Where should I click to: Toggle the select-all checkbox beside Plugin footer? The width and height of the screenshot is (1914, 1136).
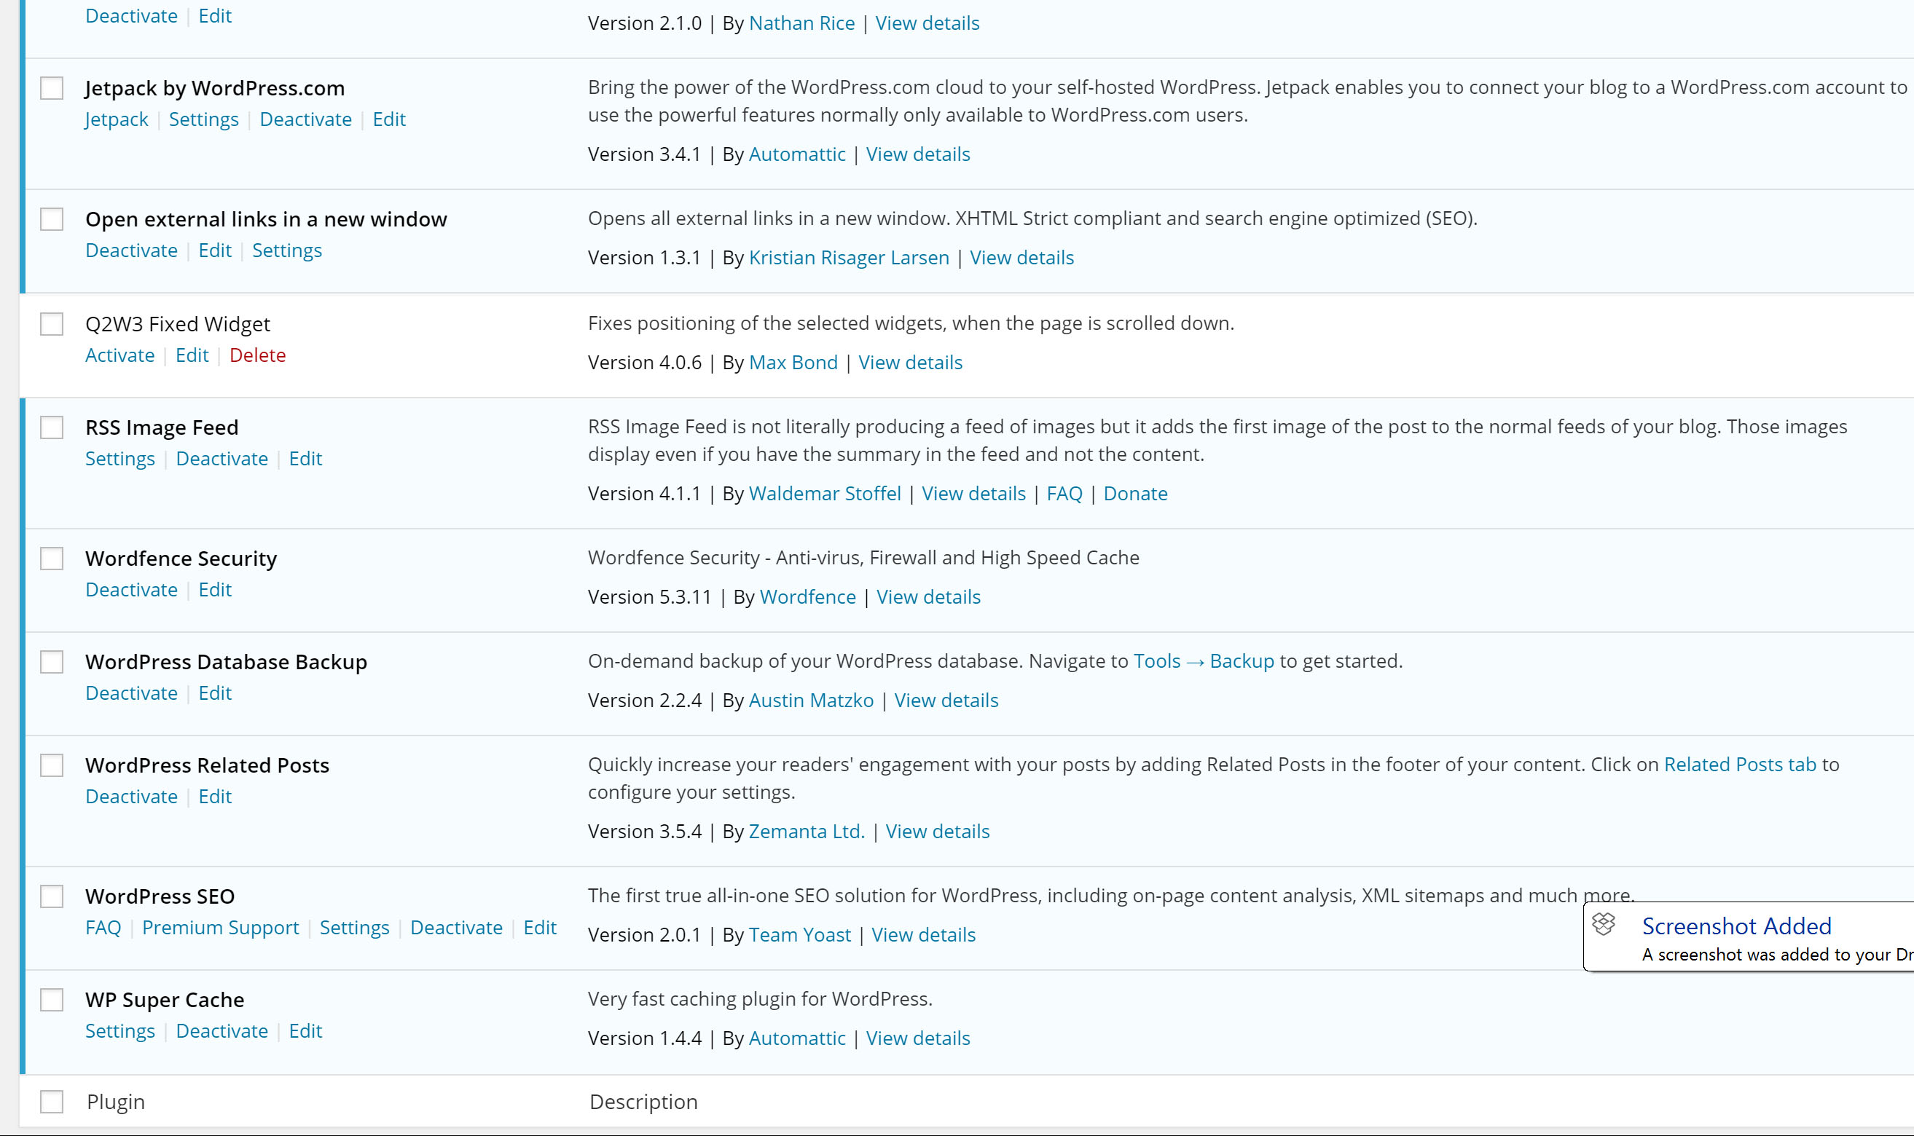click(x=51, y=1102)
